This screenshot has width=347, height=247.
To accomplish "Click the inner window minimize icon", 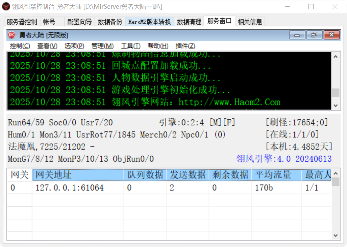I will [x=297, y=35].
